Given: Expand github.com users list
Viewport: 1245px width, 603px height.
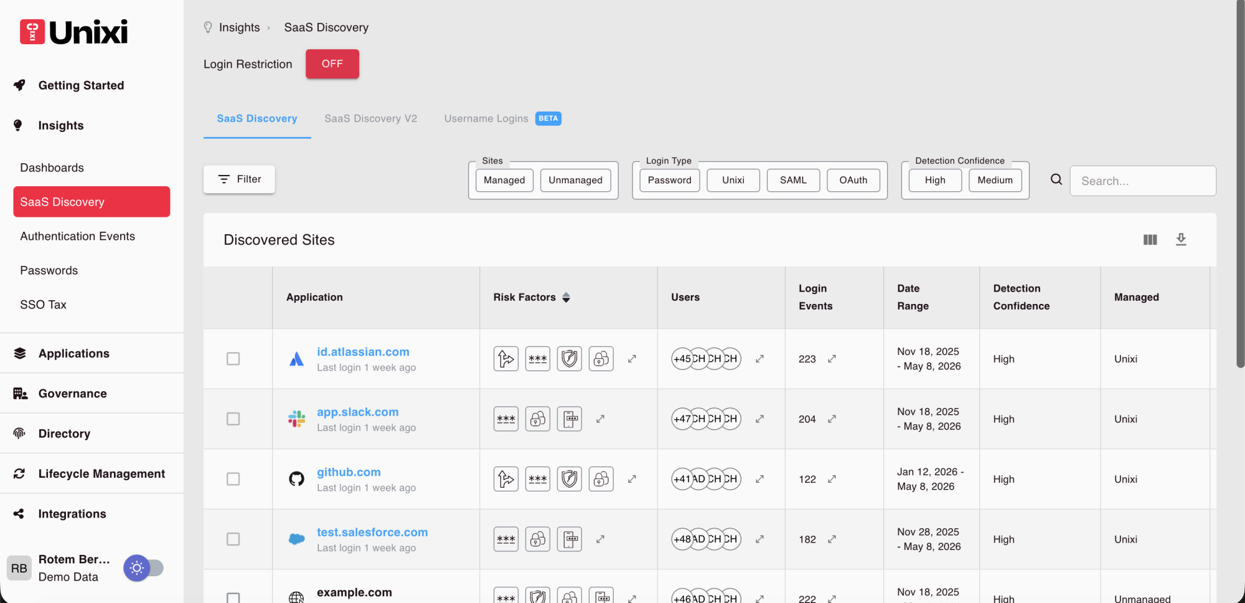Looking at the screenshot, I should (x=759, y=479).
